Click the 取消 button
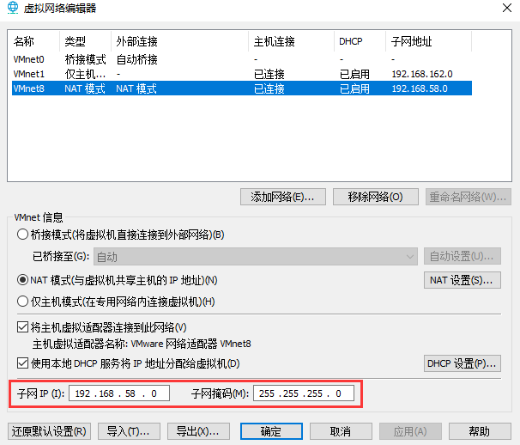Image resolution: width=520 pixels, height=445 pixels. coord(341,431)
